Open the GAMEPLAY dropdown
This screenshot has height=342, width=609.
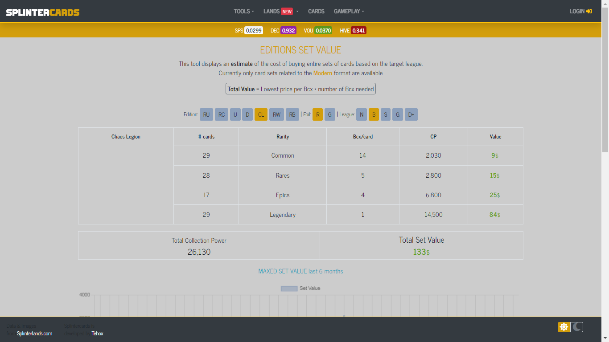349,11
